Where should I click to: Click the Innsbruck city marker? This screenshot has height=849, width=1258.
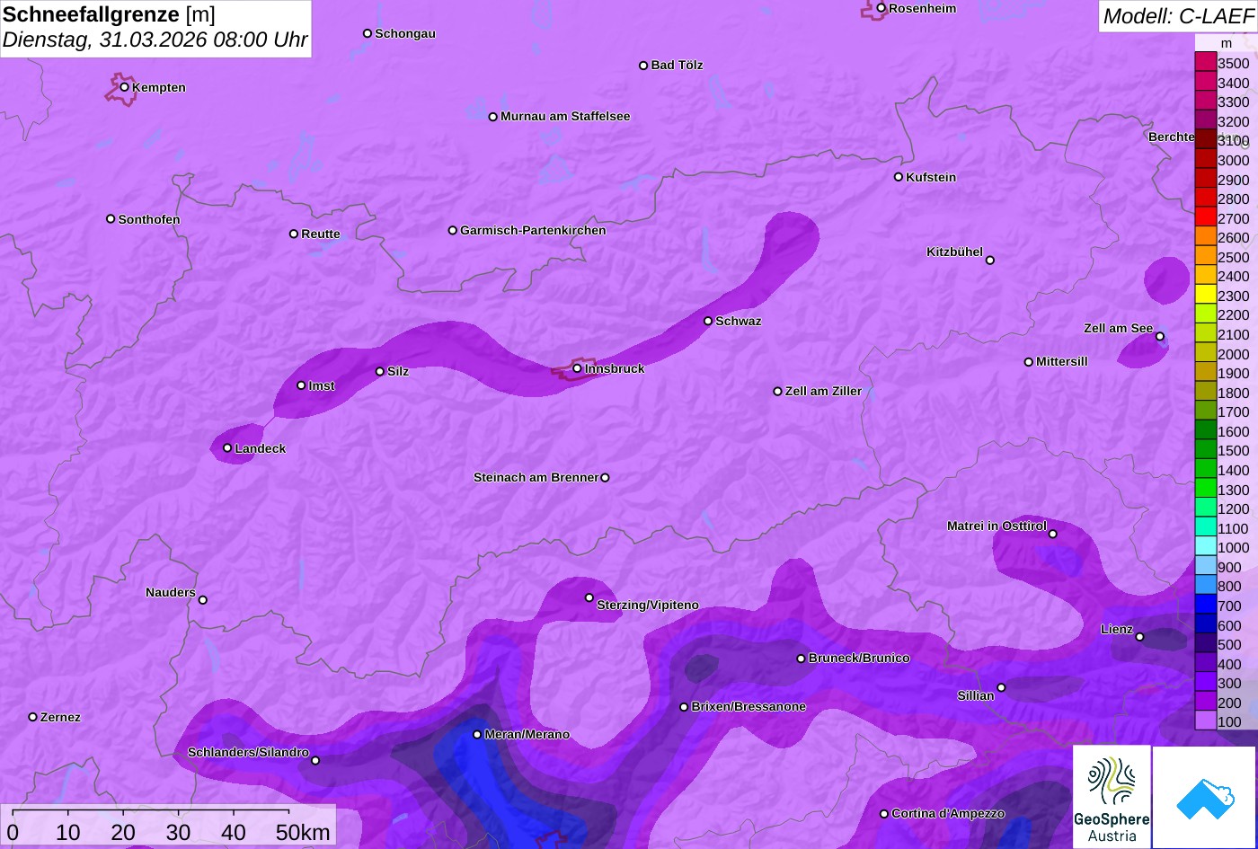click(x=577, y=368)
